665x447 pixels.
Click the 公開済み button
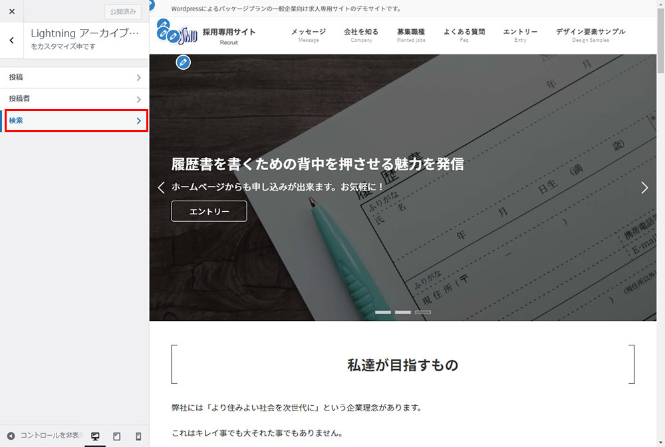[x=122, y=12]
